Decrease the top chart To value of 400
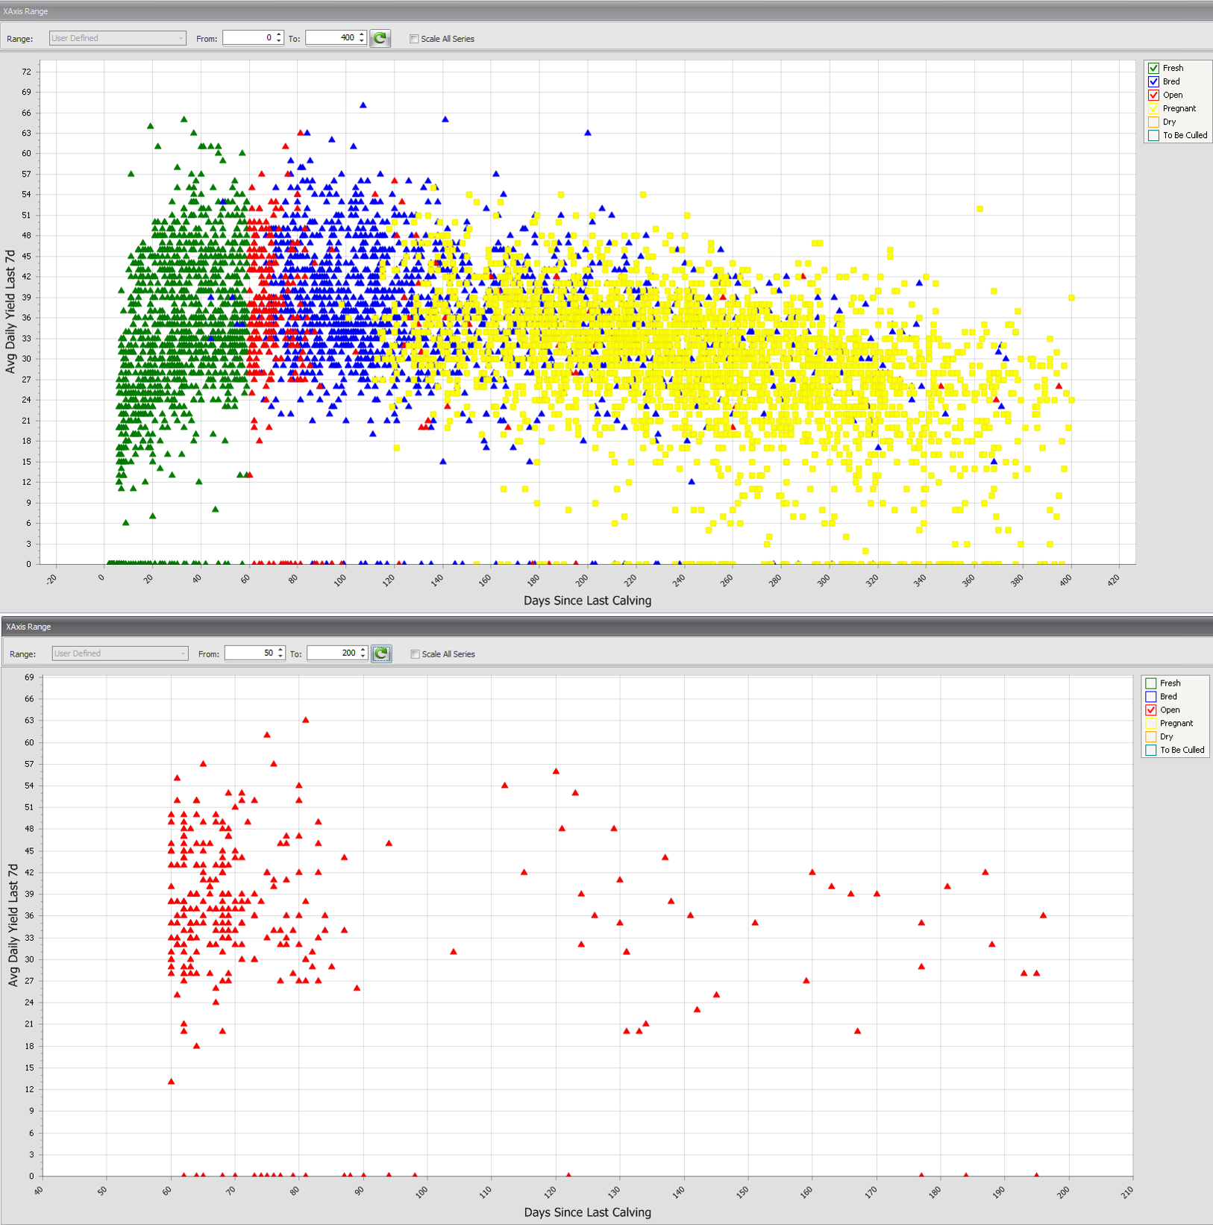The image size is (1213, 1225). pos(362,41)
